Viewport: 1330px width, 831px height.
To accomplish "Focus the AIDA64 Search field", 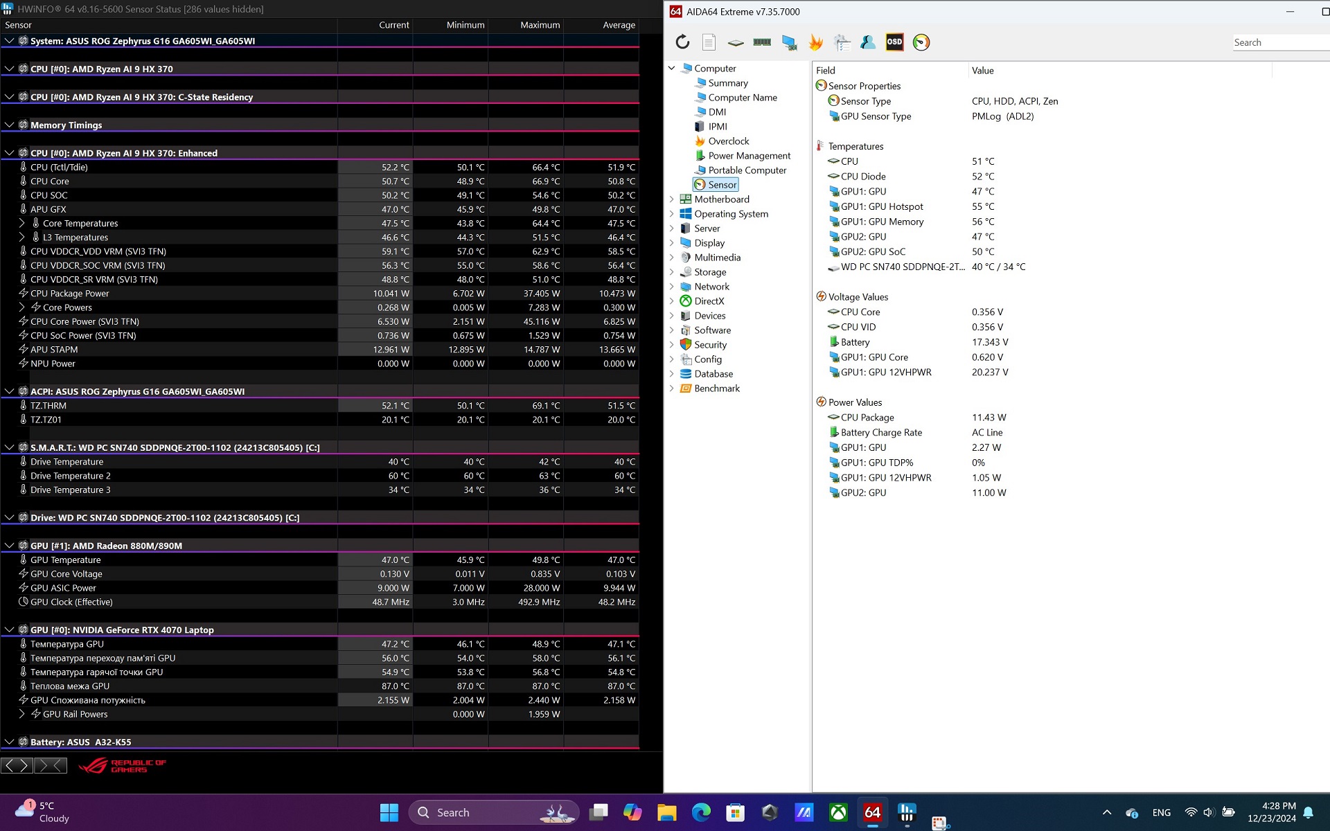I will [x=1280, y=42].
